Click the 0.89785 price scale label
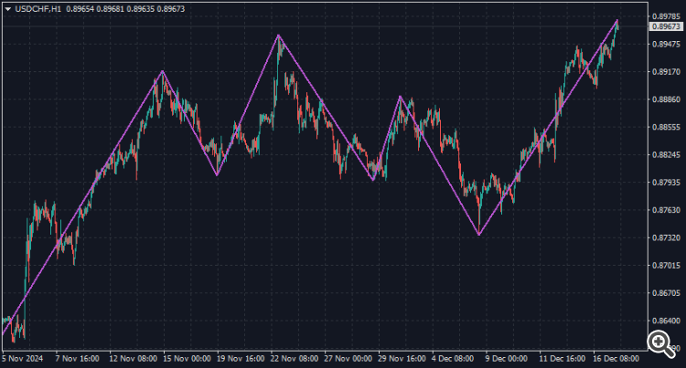This screenshot has width=686, height=368. (x=666, y=16)
